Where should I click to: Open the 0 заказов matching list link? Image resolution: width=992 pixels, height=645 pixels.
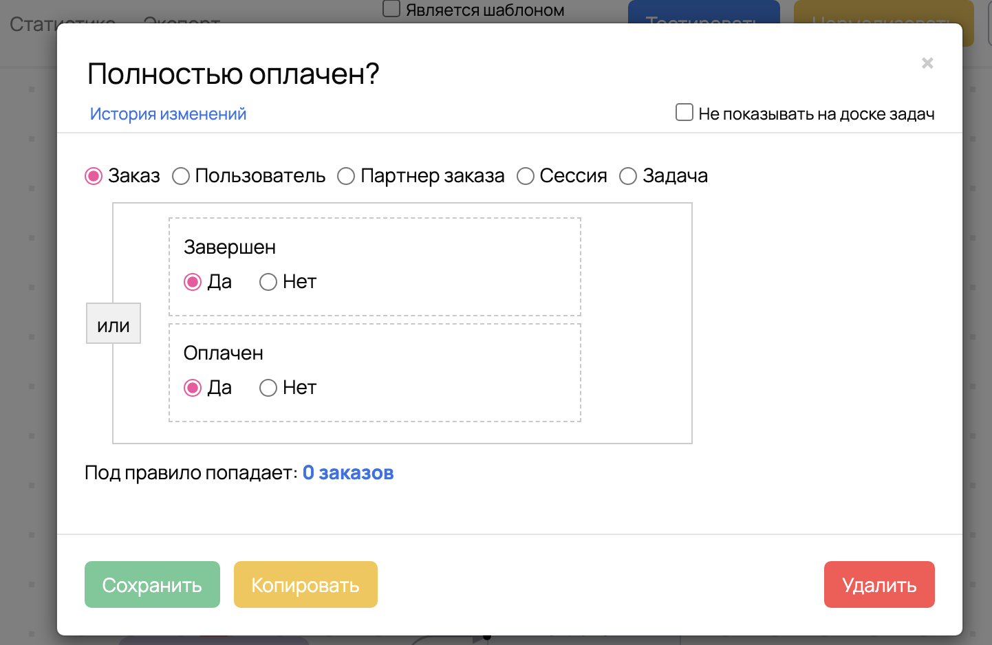click(348, 473)
